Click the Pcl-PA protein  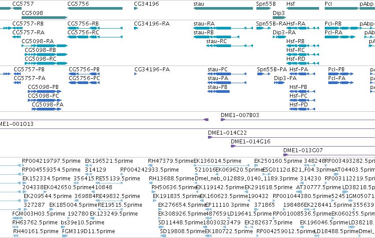tap(341, 83)
